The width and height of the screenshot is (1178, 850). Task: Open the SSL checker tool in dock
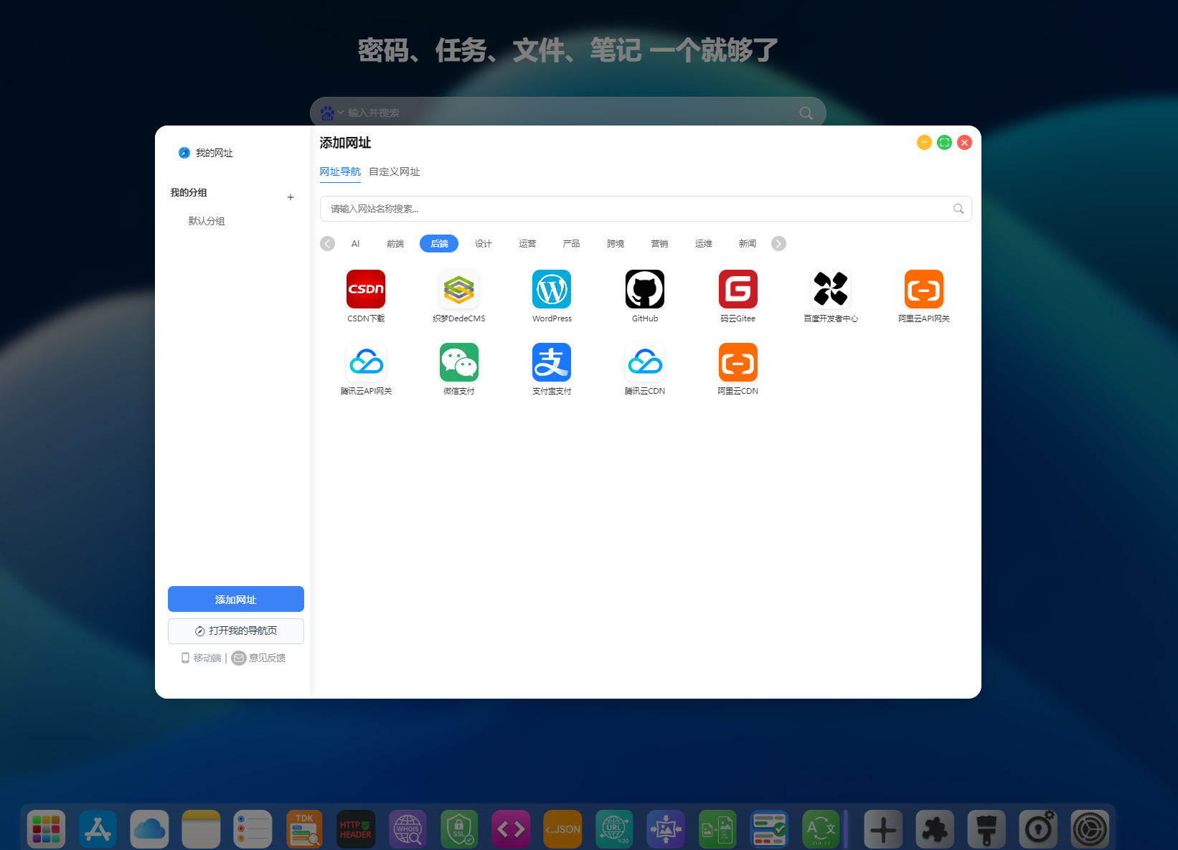click(x=459, y=829)
